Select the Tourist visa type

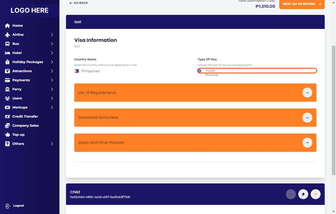(200, 71)
